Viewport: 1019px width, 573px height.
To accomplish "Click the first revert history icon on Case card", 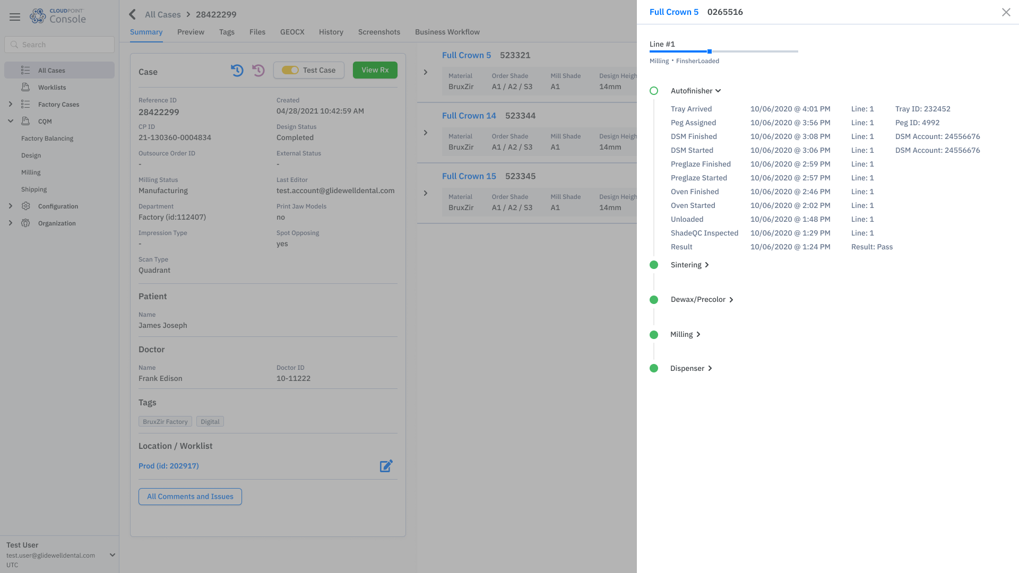I will (237, 70).
